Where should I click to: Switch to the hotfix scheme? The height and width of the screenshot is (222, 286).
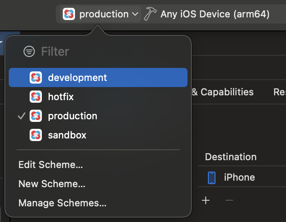pyautogui.click(x=98, y=97)
